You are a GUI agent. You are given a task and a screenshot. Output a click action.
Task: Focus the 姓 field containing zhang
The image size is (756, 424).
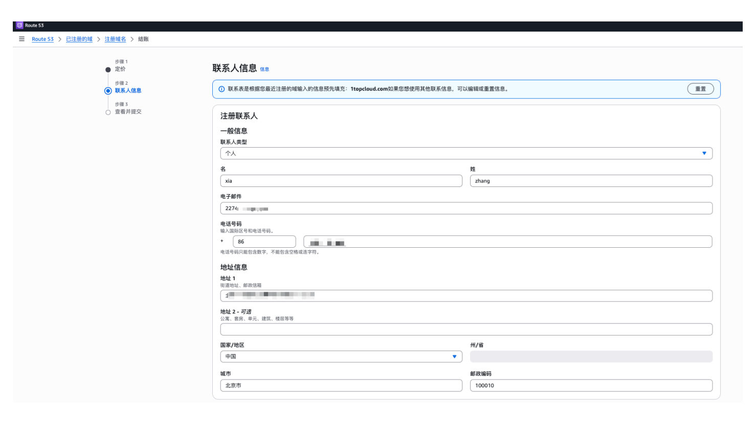pos(591,181)
